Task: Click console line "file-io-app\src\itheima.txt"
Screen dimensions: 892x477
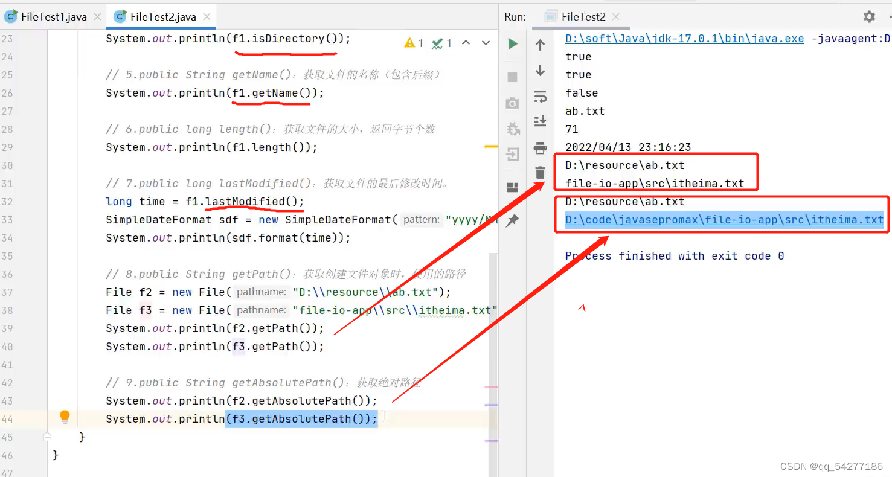Action: [x=655, y=184]
